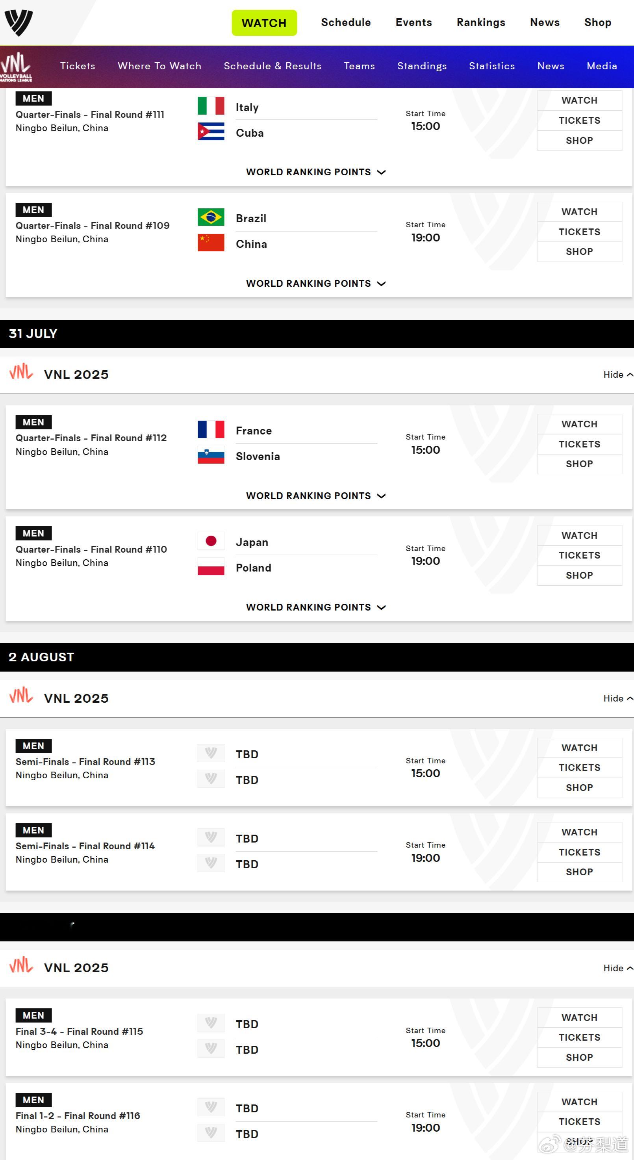Collapse the 31 July VNL 2025 section
This screenshot has height=1160, width=634.
(618, 375)
